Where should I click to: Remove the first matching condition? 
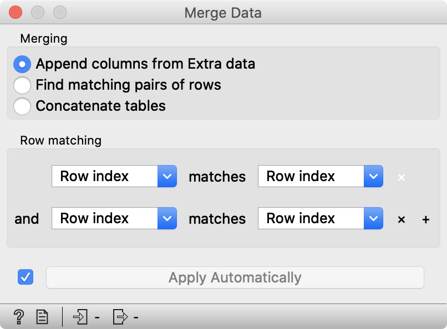pyautogui.click(x=401, y=177)
